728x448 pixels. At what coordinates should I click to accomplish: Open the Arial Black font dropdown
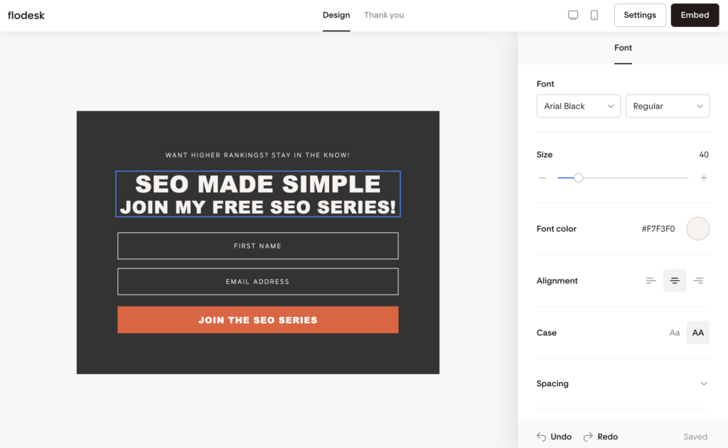[x=579, y=106]
